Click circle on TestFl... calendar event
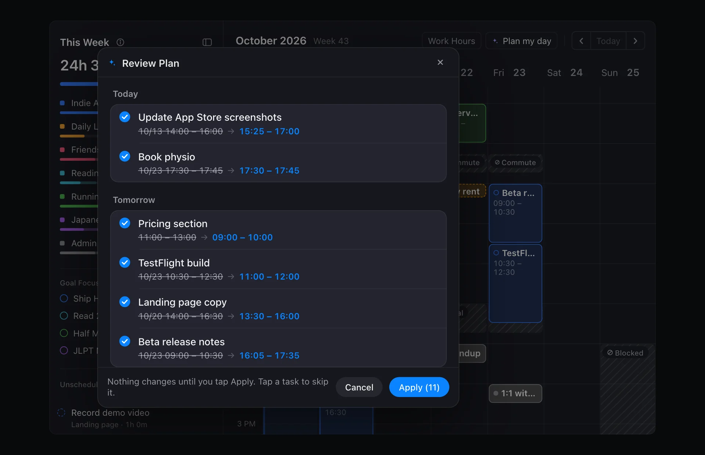 tap(496, 253)
